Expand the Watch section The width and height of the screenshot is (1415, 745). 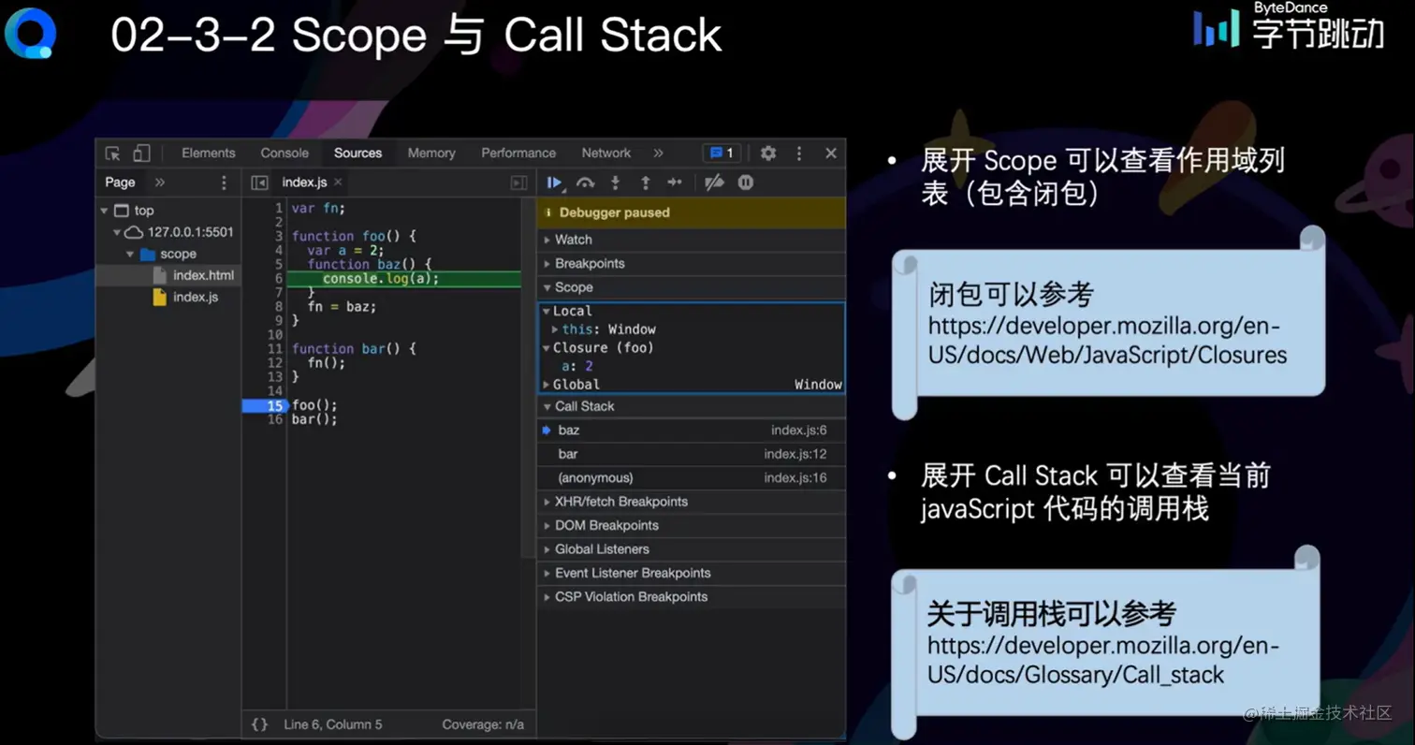692,240
